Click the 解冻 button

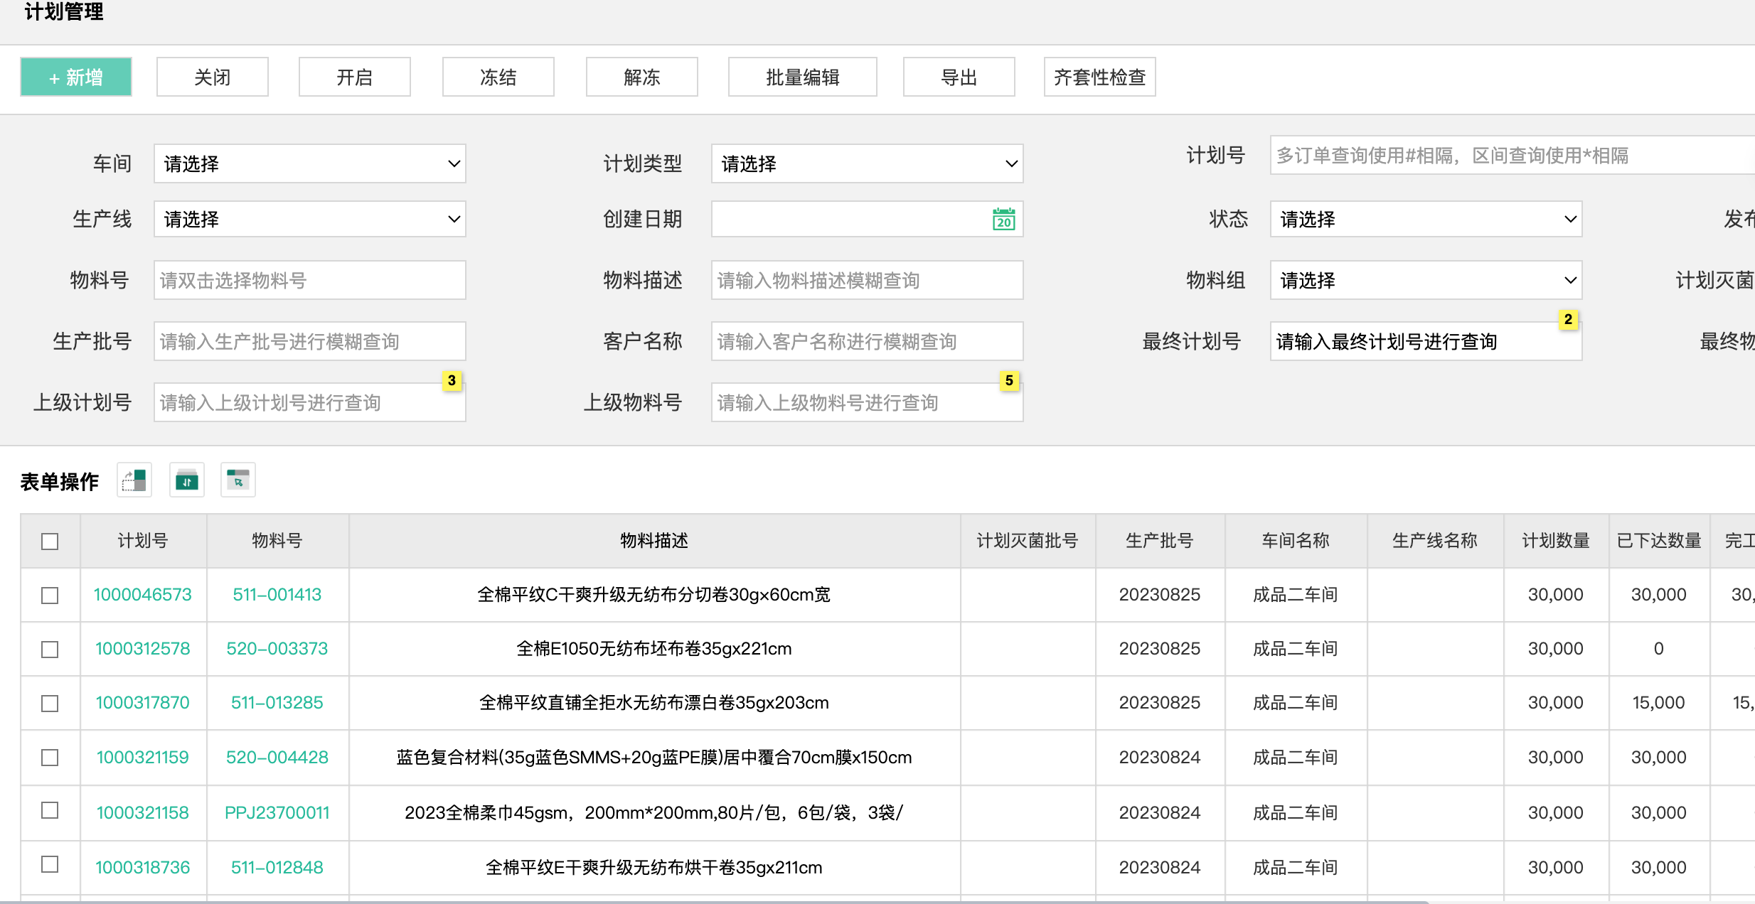coord(642,77)
